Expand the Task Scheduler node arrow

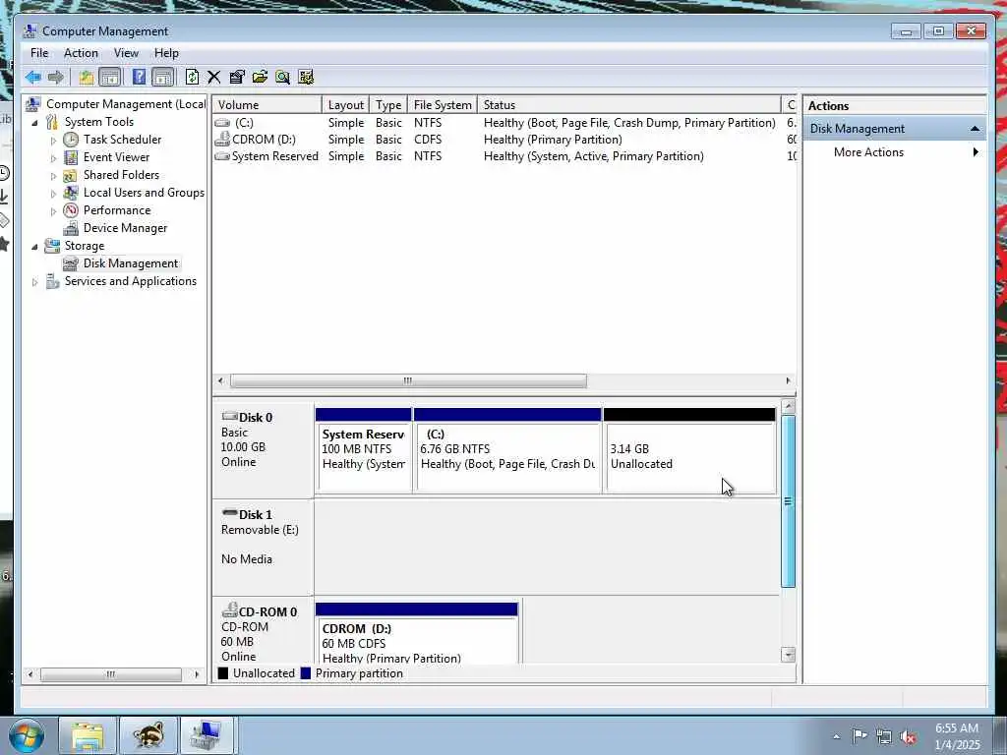coord(53,140)
